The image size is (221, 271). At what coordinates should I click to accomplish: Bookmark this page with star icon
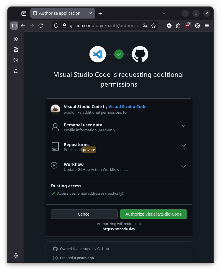(x=153, y=26)
